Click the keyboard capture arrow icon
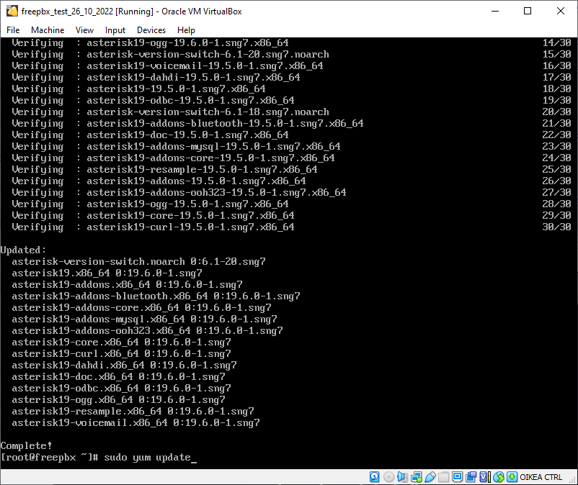Screen dimensions: 578x485 [512, 477]
